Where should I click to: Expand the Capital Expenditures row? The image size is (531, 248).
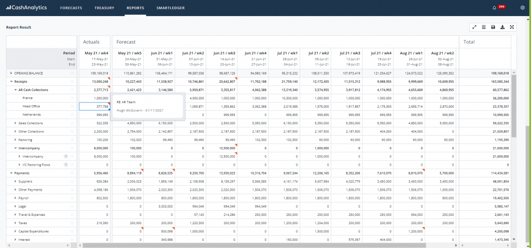pos(15,231)
